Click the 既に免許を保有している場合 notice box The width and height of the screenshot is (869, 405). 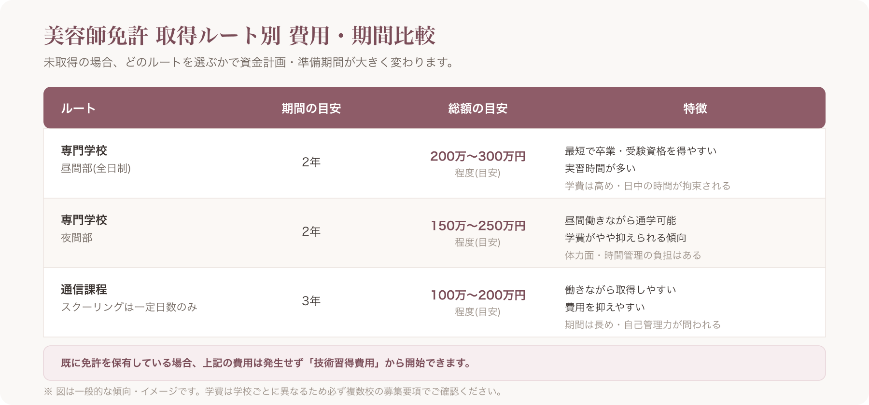tap(434, 363)
